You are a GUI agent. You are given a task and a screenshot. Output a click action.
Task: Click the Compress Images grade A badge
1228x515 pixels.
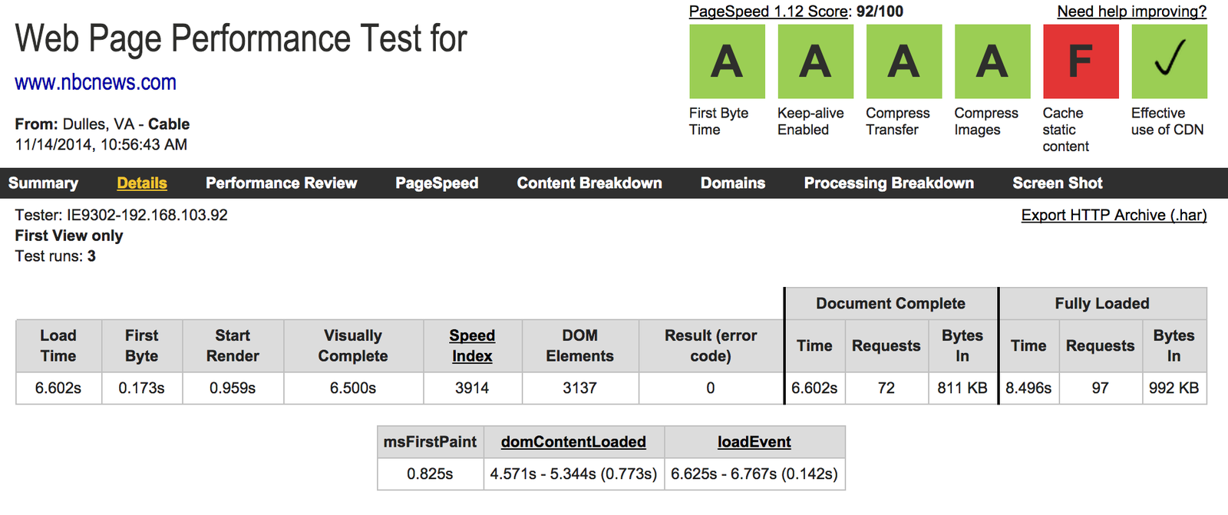click(992, 61)
